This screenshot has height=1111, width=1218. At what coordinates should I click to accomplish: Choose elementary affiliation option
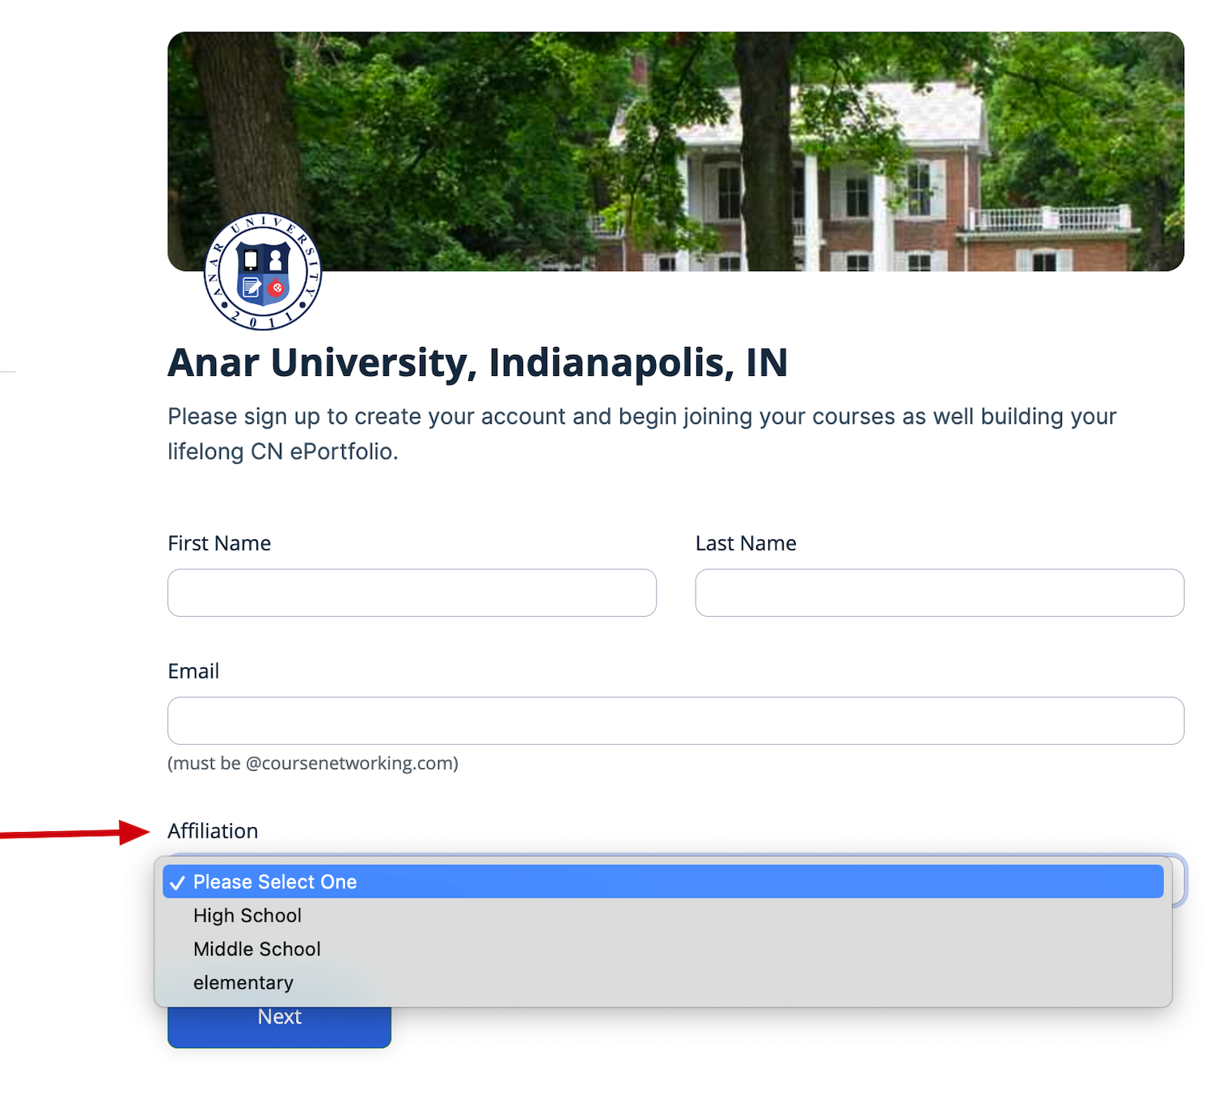coord(663,982)
